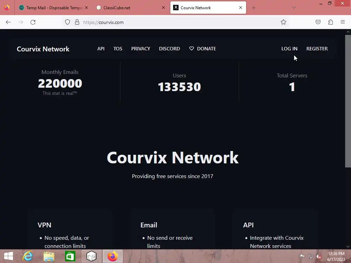Click 'No speed, data, or connection limits'
Viewport: 351px width, 263px height.
click(x=67, y=242)
